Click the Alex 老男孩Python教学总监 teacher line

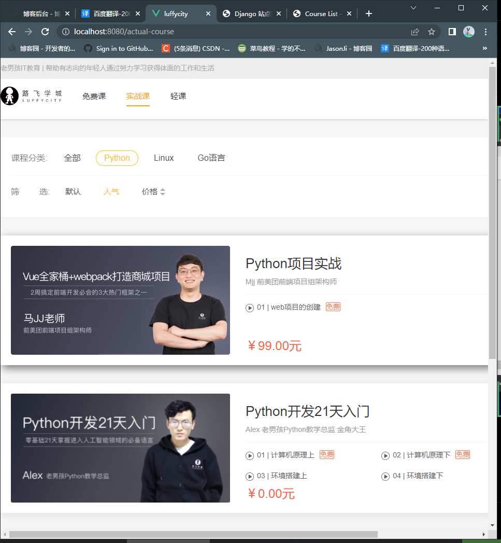point(306,430)
